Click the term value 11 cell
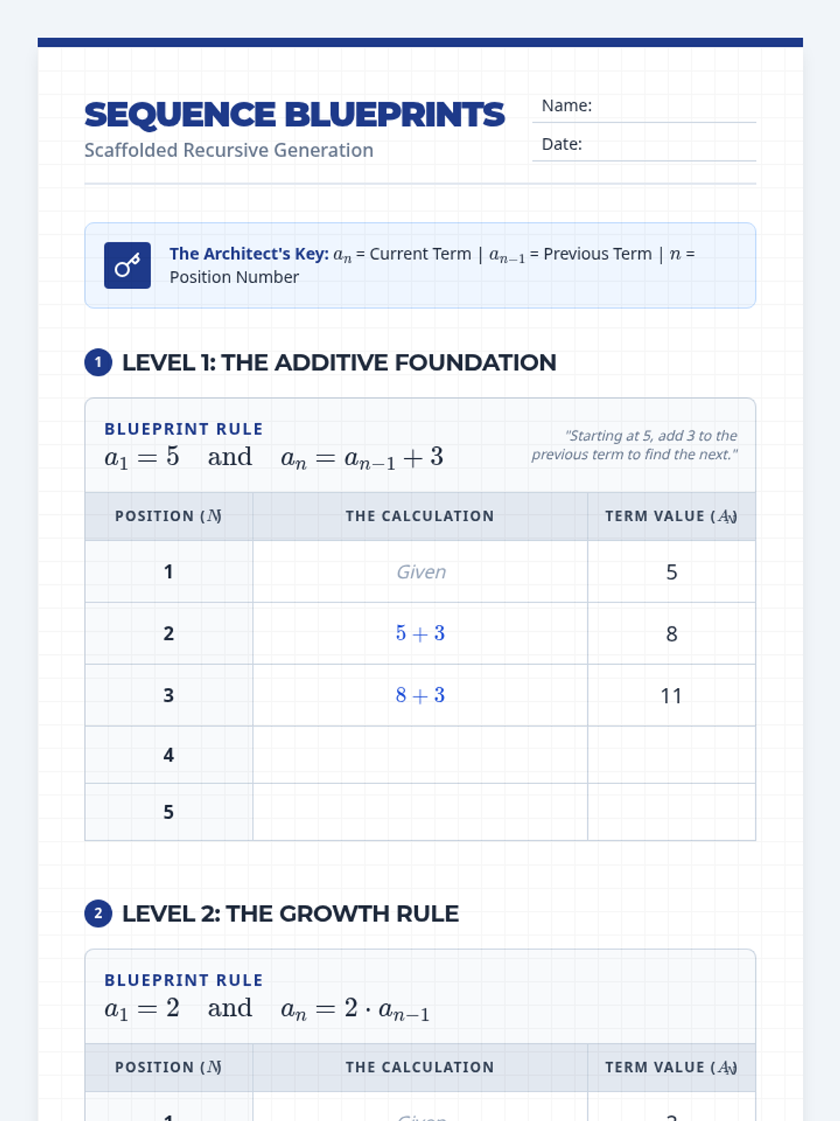Viewport: 840px width, 1121px height. click(671, 695)
